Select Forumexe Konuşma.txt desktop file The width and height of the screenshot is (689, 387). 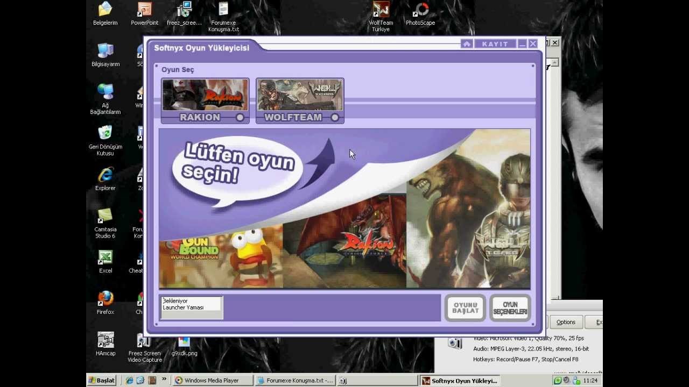coord(223,17)
